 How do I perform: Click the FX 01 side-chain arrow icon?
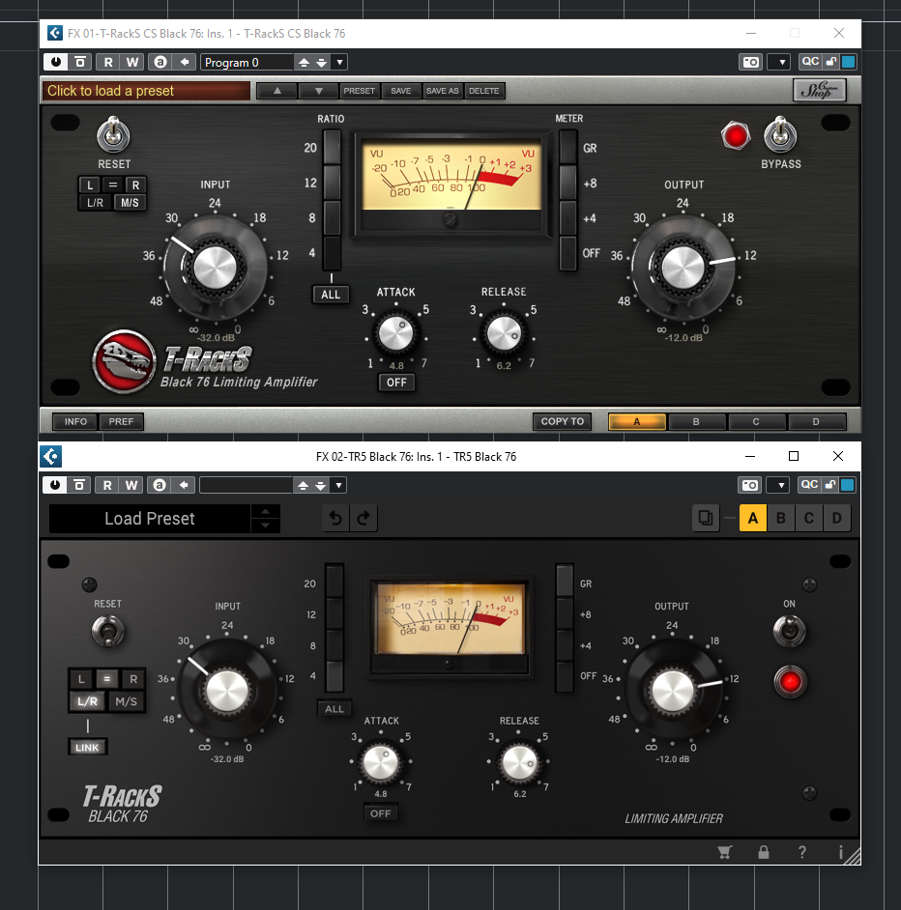tap(185, 62)
